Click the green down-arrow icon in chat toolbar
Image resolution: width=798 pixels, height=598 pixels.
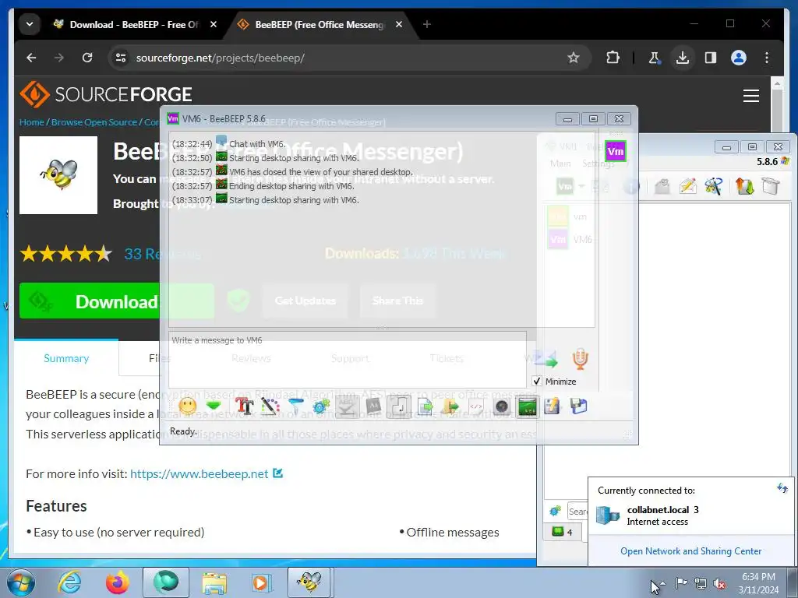pos(214,406)
